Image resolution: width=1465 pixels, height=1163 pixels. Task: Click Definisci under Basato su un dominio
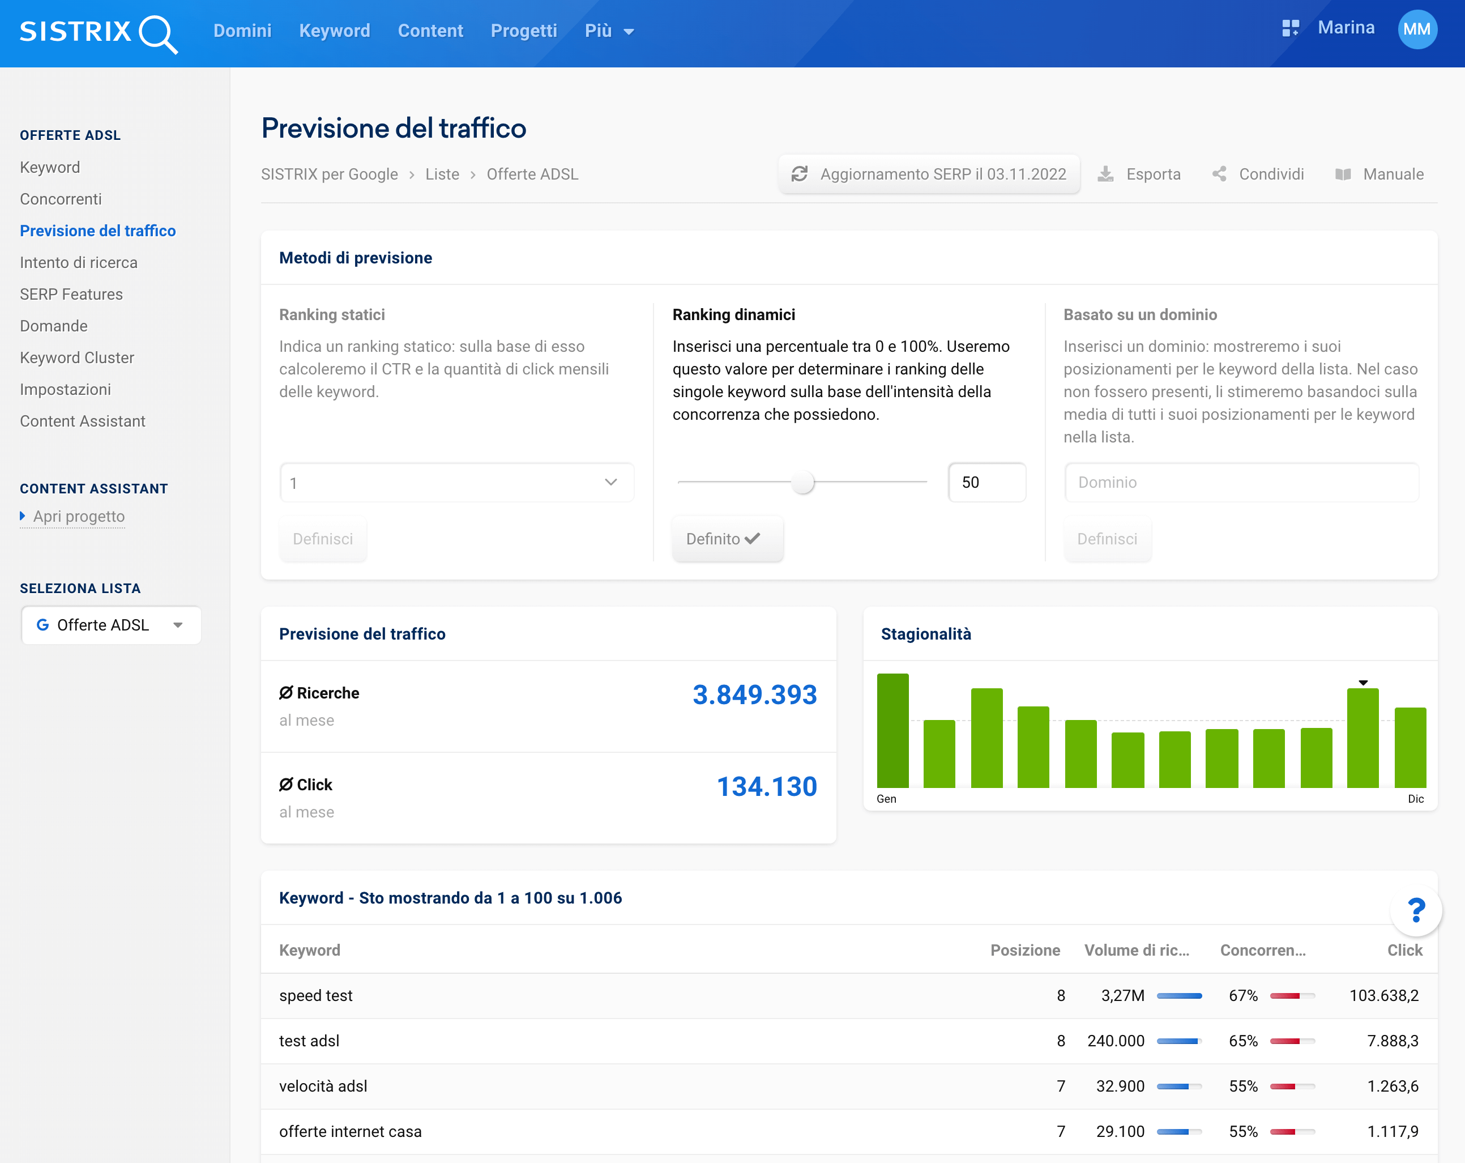point(1107,539)
